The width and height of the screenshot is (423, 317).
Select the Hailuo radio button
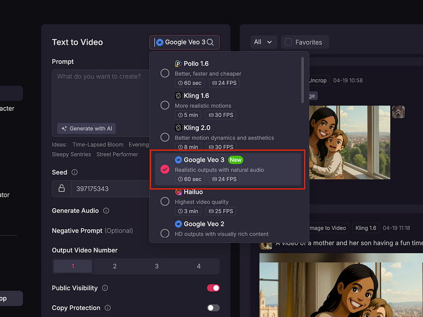pyautogui.click(x=165, y=201)
